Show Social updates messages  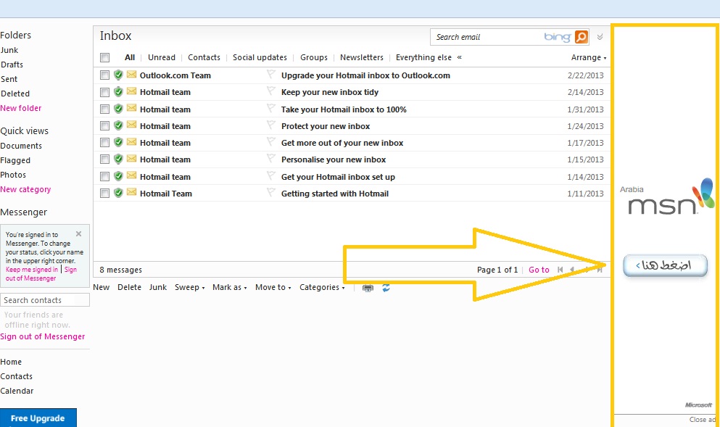(260, 57)
